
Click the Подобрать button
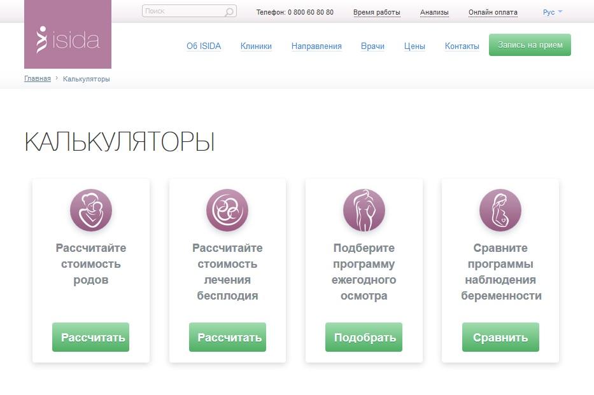(364, 337)
